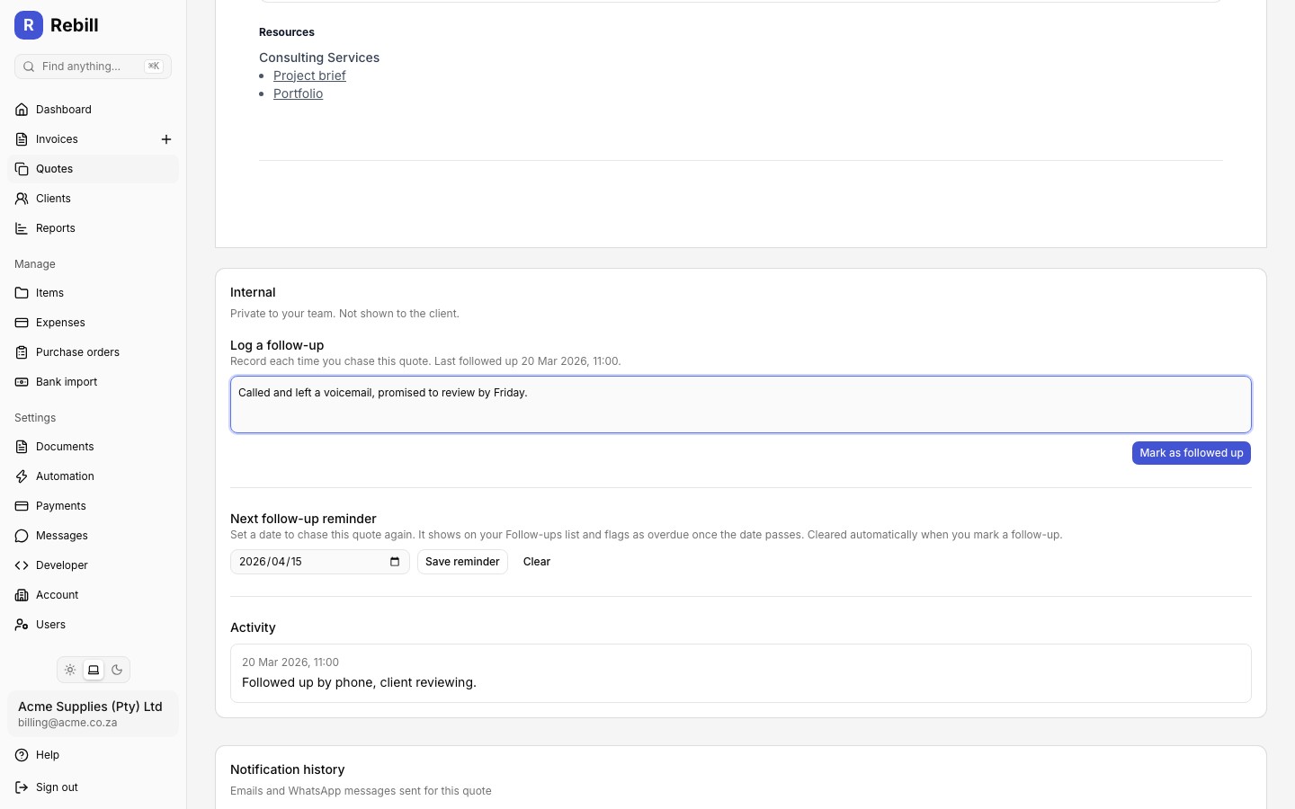Click the search magnifier icon

pyautogui.click(x=29, y=67)
